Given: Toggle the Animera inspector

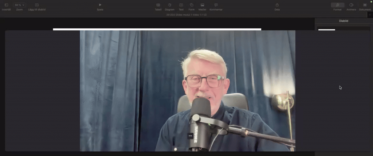Looking at the screenshot, I should (351, 5).
